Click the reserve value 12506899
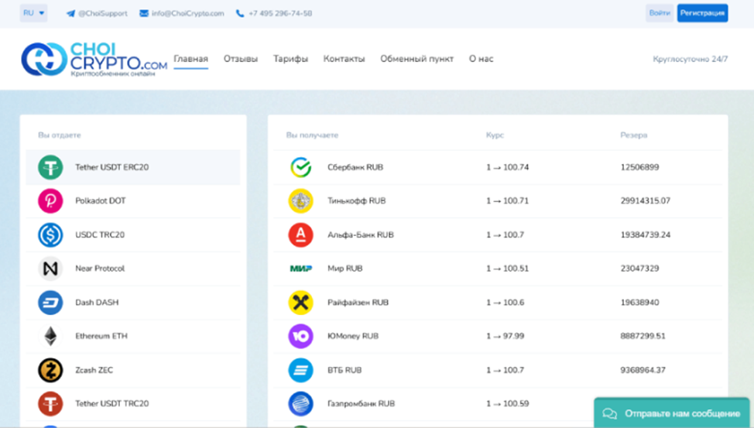 (x=639, y=167)
